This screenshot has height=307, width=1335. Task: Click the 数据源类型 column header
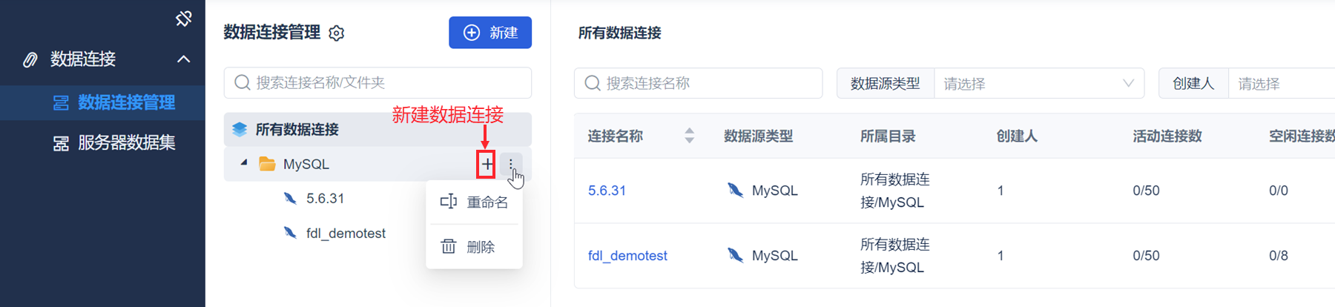click(759, 136)
